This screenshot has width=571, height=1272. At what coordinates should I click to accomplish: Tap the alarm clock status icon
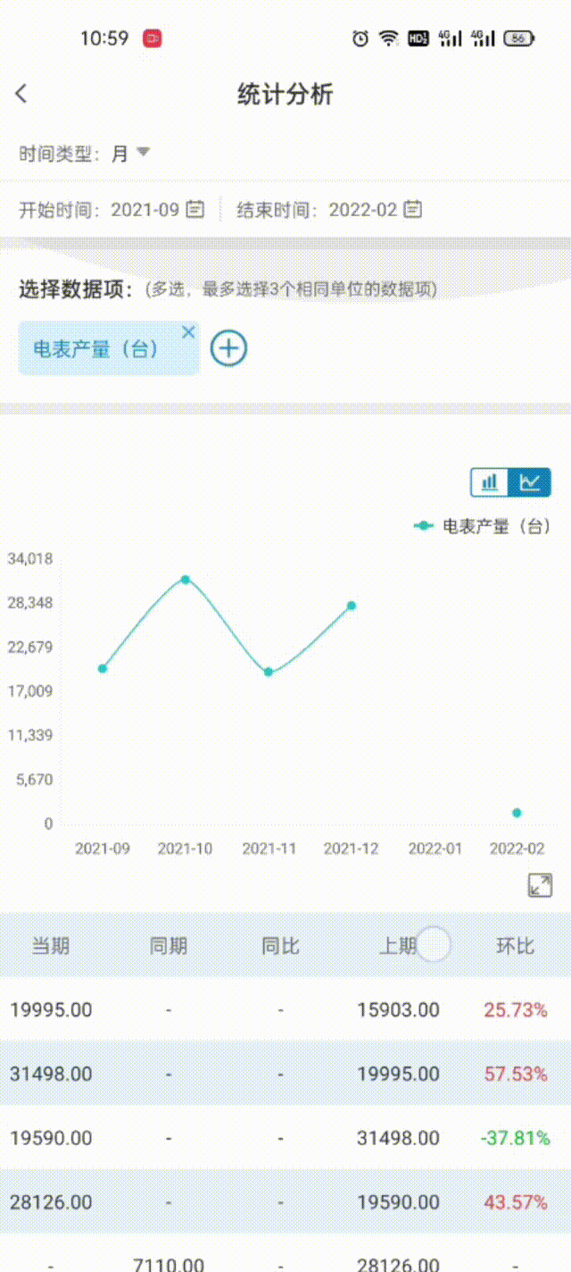(360, 38)
